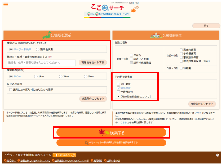Click the 施設名・住所・最寄り駅 input field

click(41, 63)
